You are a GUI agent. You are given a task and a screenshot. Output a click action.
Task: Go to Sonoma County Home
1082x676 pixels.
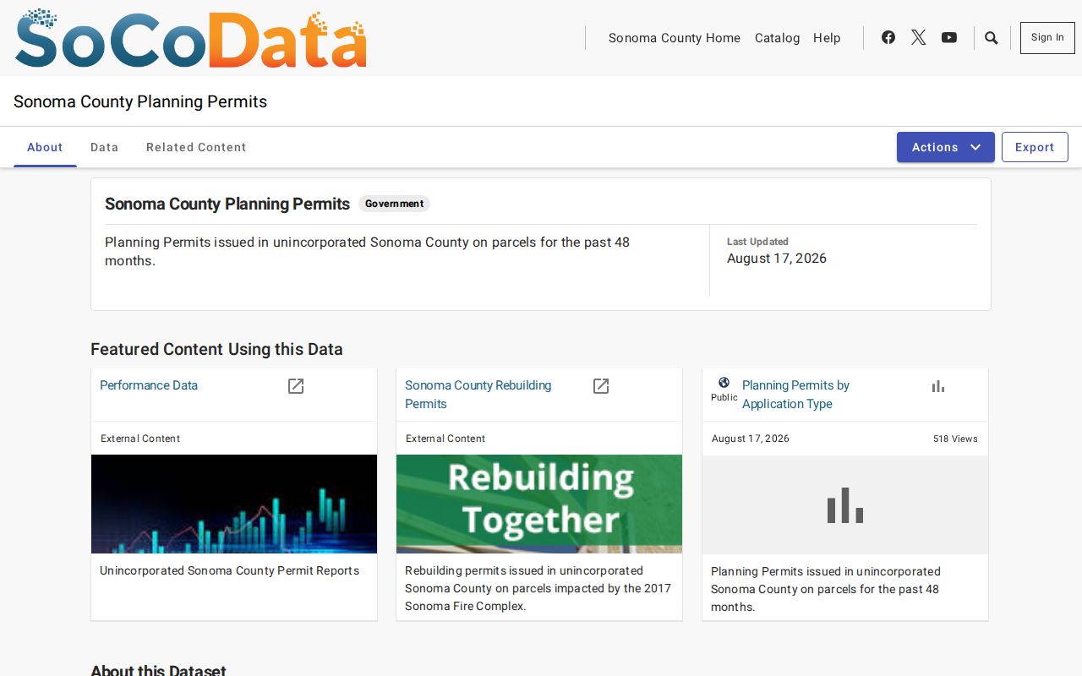click(675, 38)
